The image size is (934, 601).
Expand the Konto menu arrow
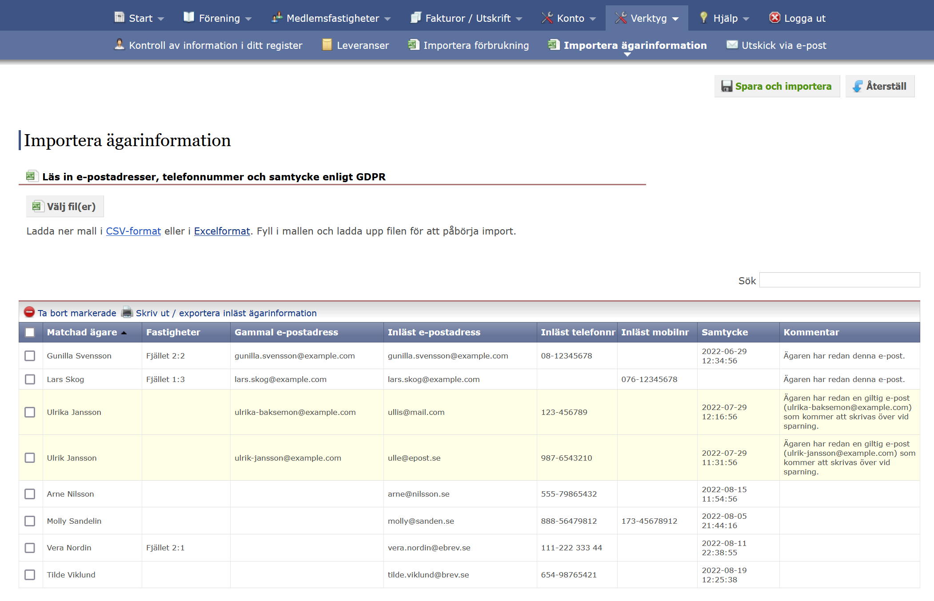coord(593,19)
